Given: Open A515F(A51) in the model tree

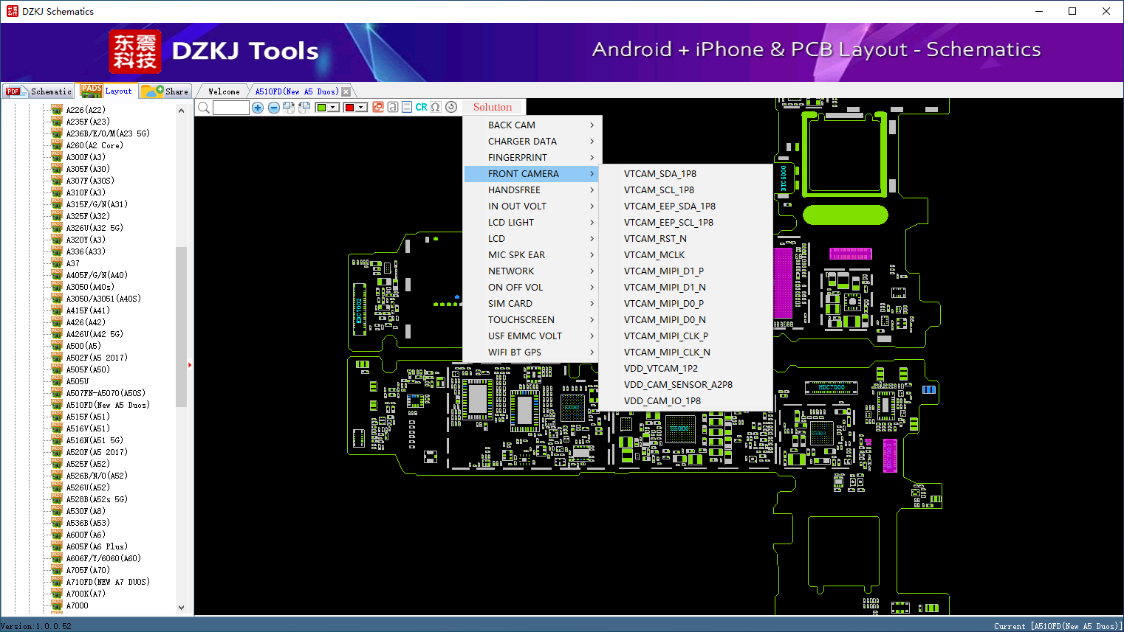Looking at the screenshot, I should pyautogui.click(x=88, y=417).
